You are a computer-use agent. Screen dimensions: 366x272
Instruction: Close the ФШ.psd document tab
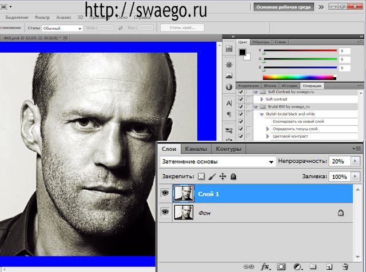point(65,38)
